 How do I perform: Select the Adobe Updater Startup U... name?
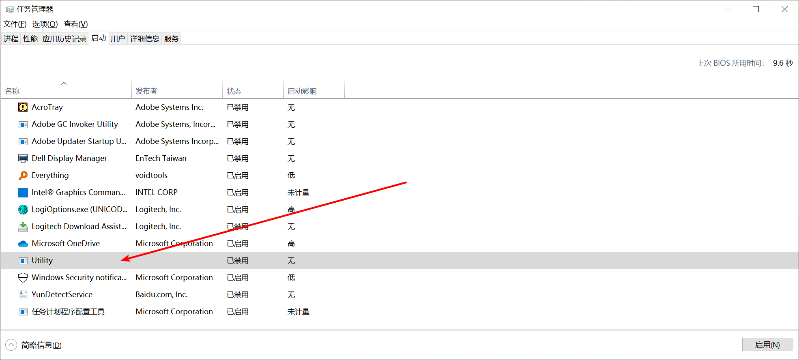[x=79, y=141]
